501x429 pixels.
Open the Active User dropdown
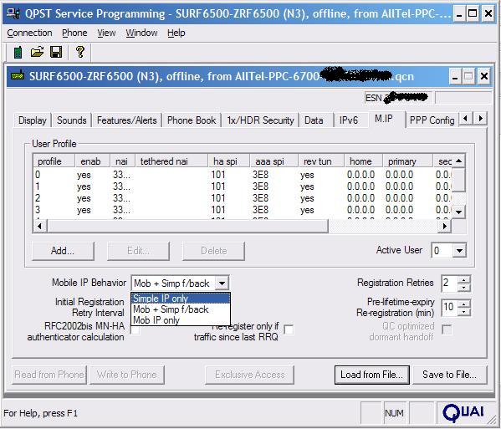pyautogui.click(x=459, y=250)
